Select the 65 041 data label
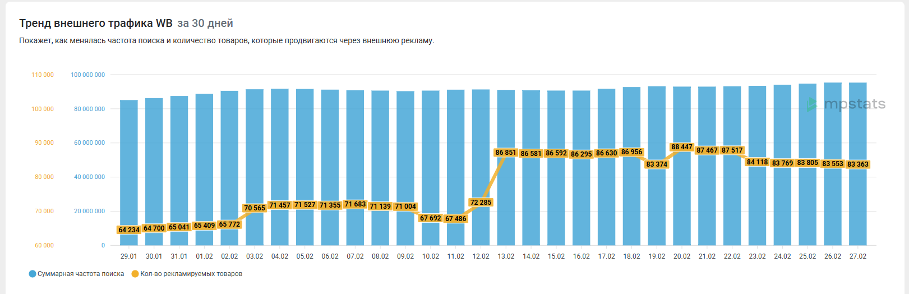The image size is (909, 294). click(179, 227)
